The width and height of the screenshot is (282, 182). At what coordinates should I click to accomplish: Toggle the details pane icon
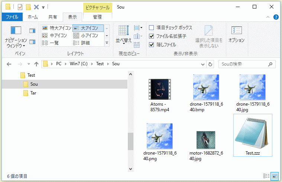pyautogui.click(x=32, y=42)
